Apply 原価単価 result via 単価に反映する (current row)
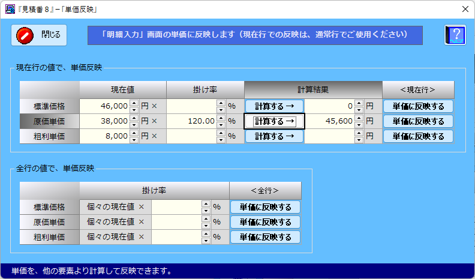475x279 pixels. pos(418,121)
